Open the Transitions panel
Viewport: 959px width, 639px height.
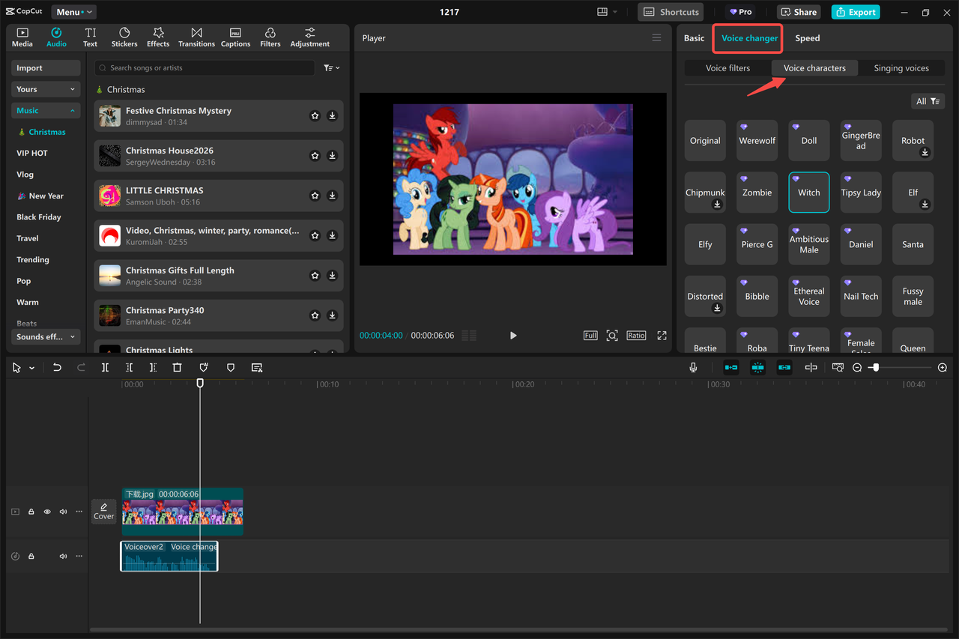point(196,37)
